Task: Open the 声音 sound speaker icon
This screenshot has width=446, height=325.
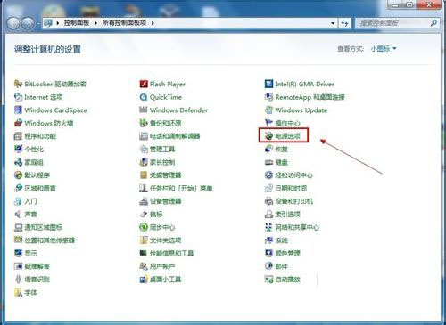Action: coord(19,214)
